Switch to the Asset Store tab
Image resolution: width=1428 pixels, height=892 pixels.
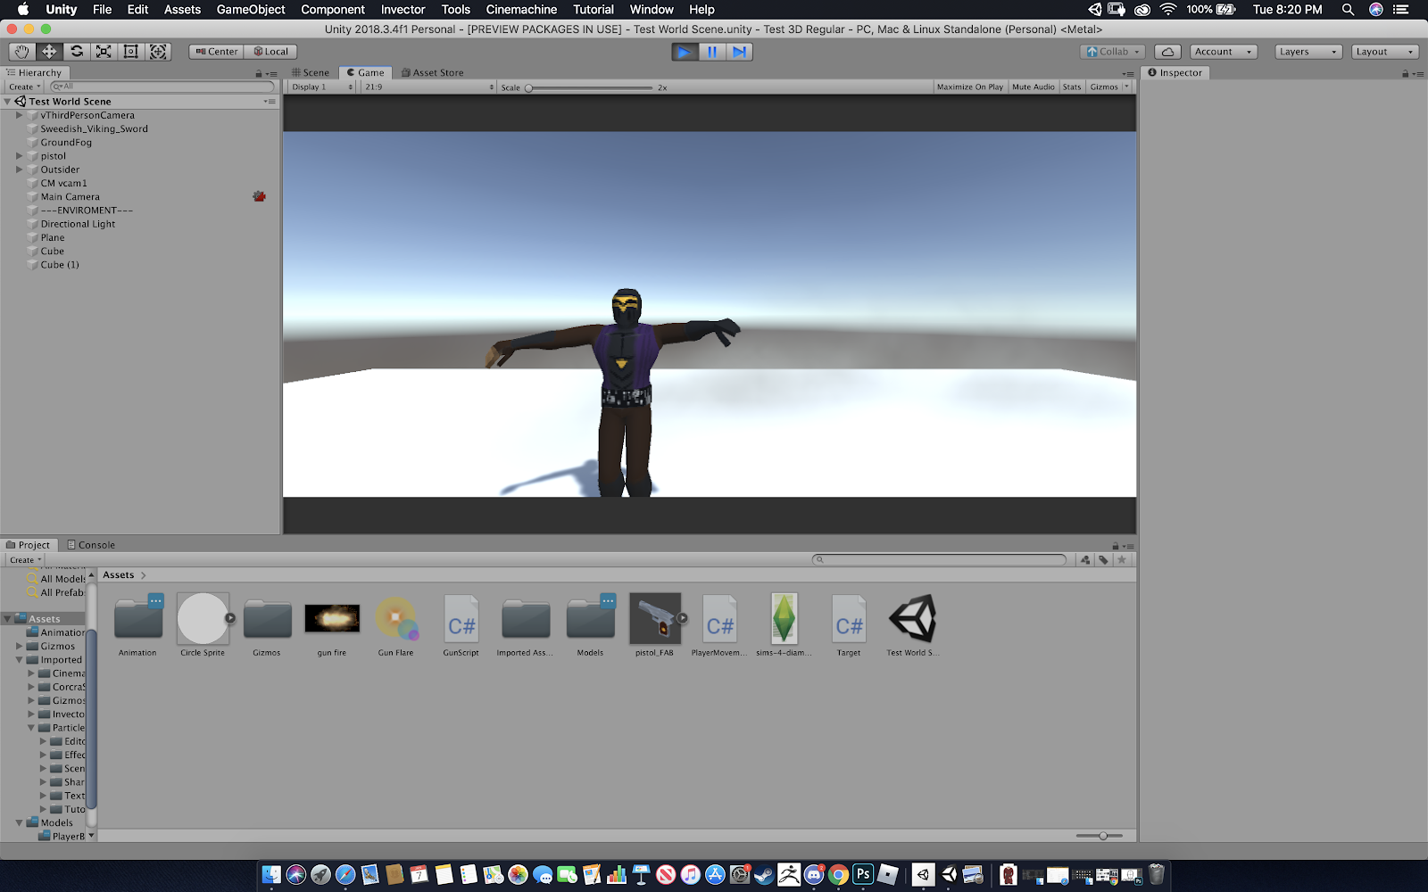tap(432, 73)
